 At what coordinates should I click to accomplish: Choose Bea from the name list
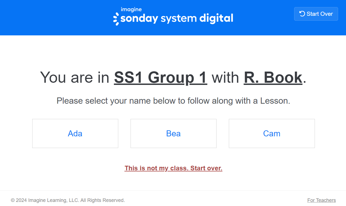[x=173, y=134]
